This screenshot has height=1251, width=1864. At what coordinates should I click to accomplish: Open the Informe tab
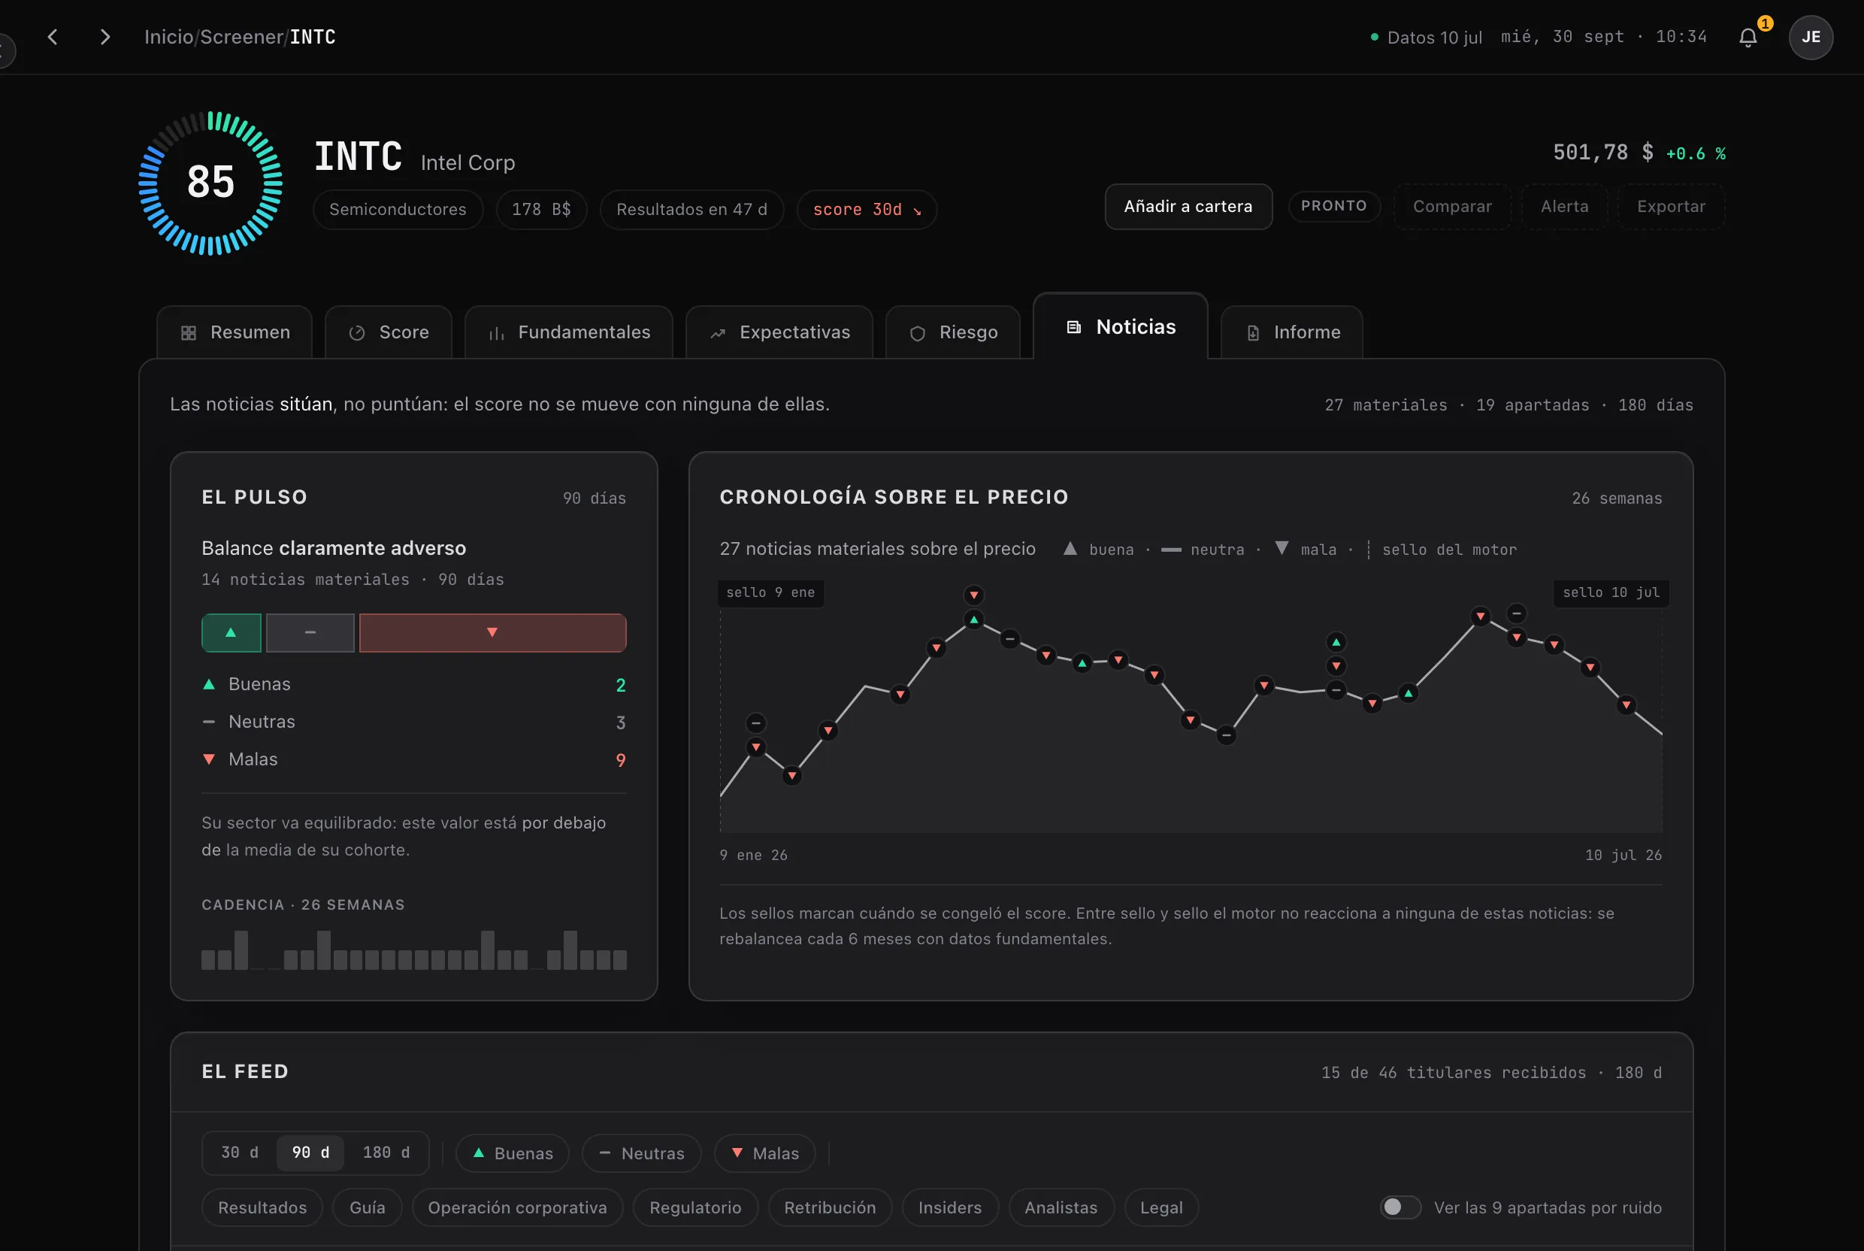click(x=1291, y=332)
